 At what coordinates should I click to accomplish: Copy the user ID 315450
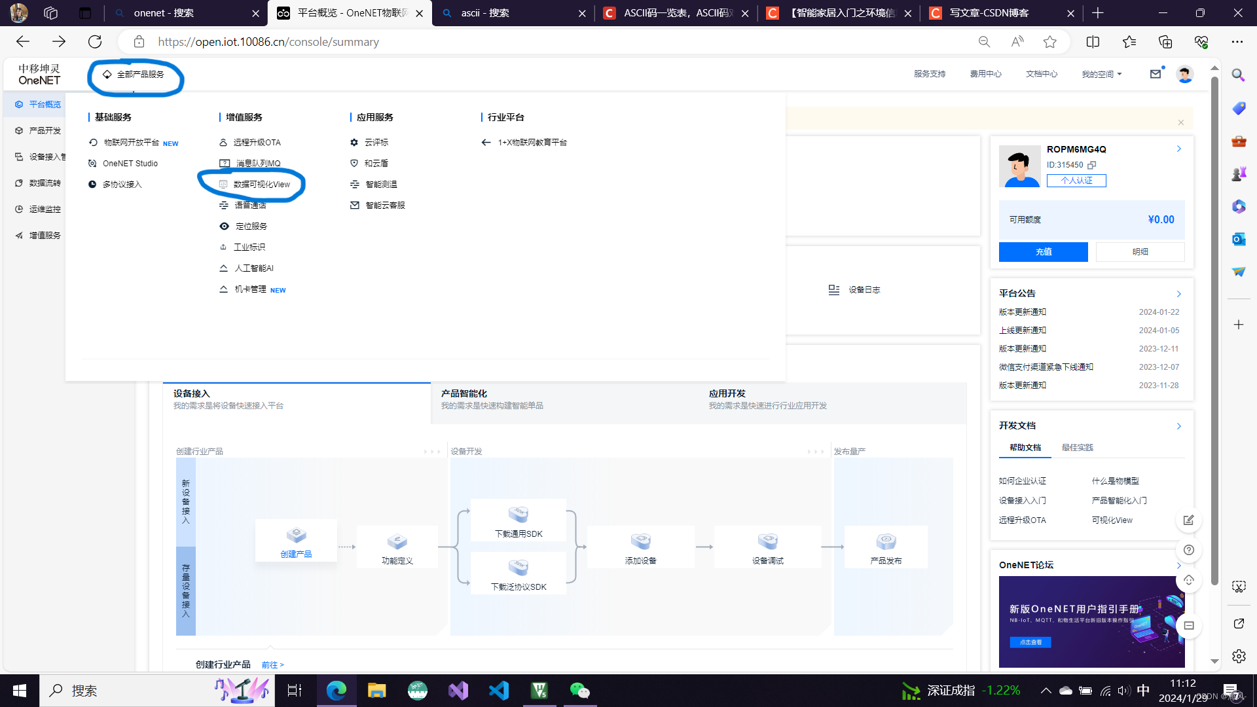coord(1092,165)
